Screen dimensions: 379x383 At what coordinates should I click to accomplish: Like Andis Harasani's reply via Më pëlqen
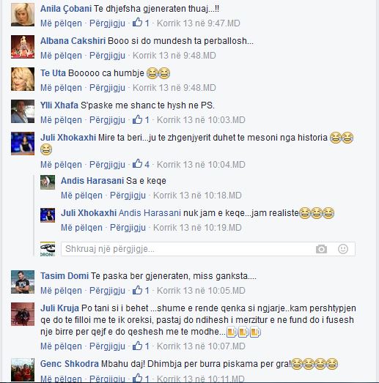coord(81,196)
